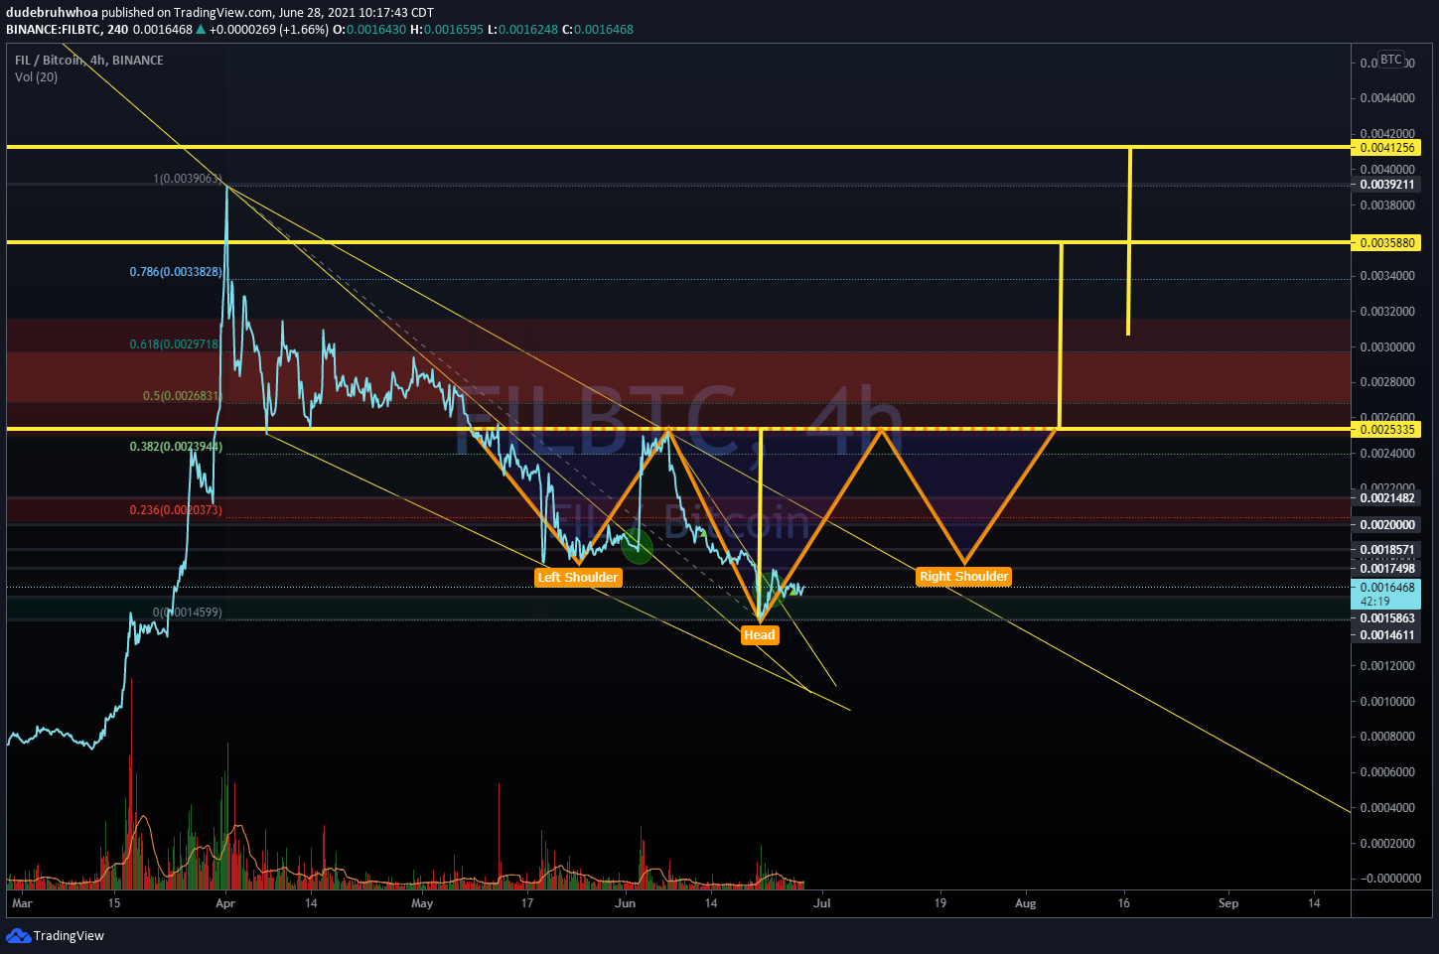Click the FIL / Bitcoin, 4h, BINANCE title

tap(88, 60)
